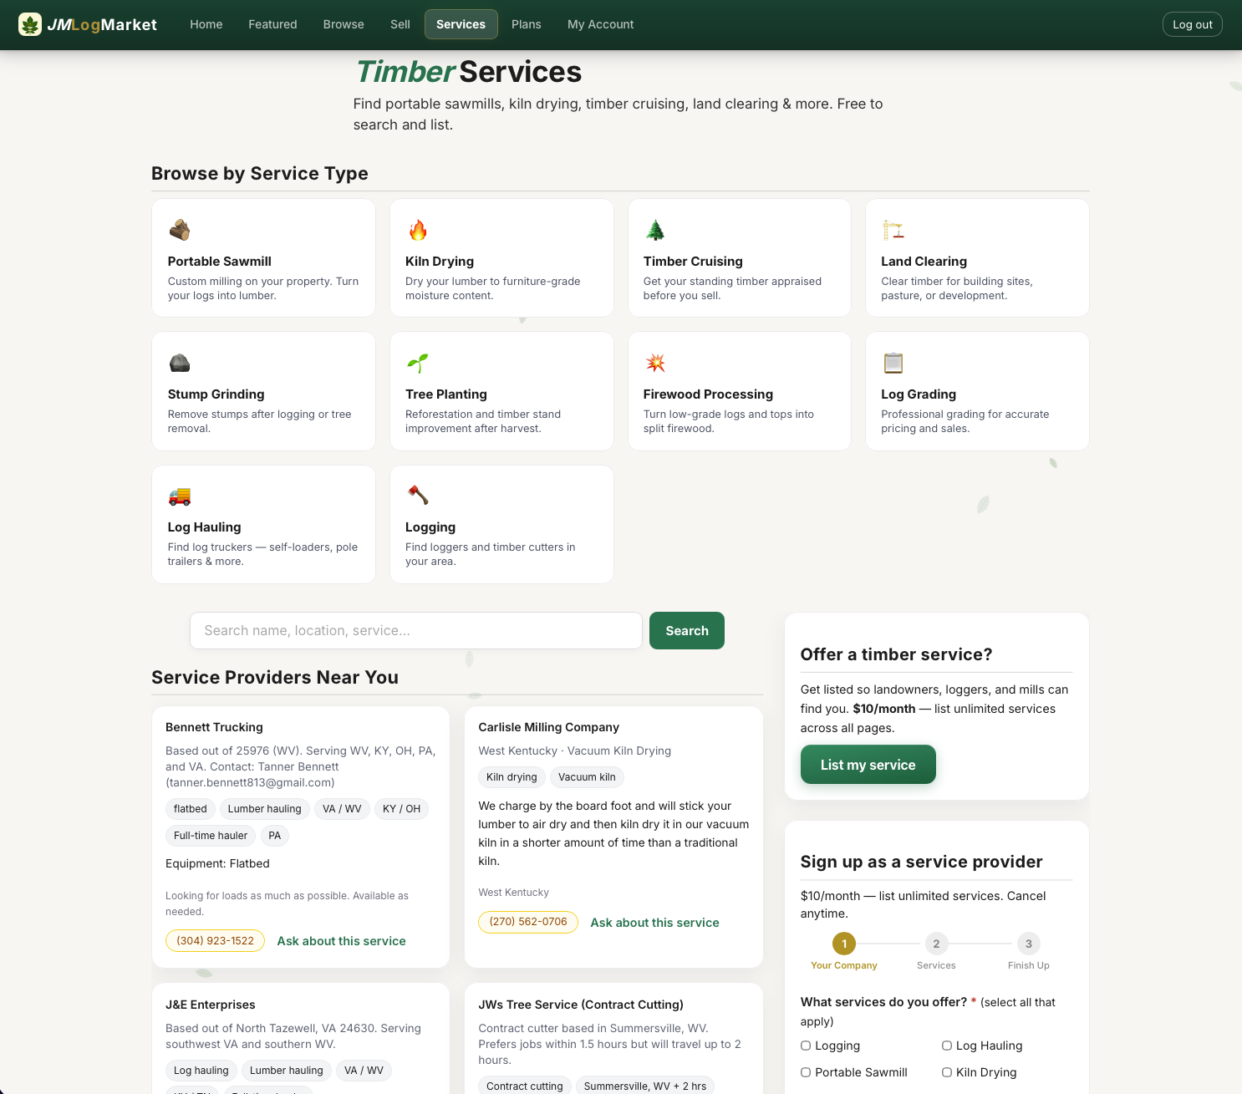Select the Log Hauling truck icon

(x=180, y=495)
